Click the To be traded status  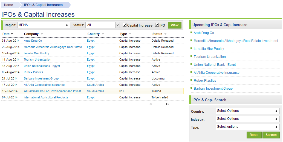click(160, 98)
